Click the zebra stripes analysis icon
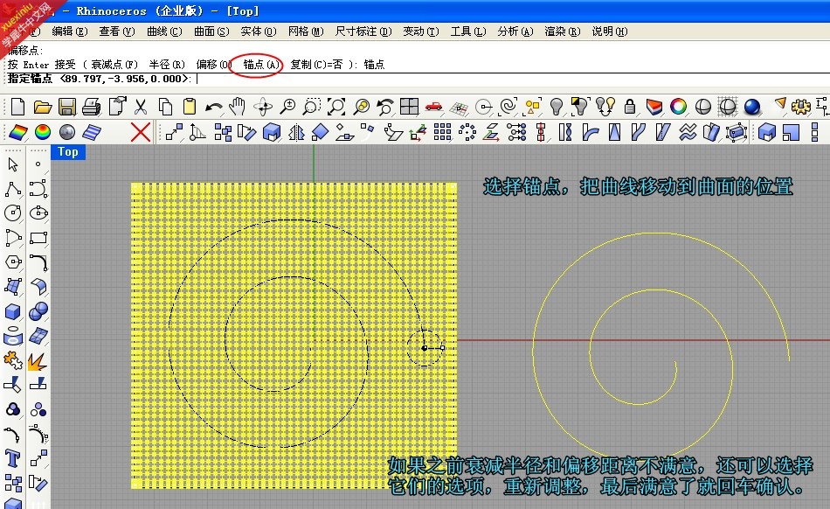Screen dimensions: 830x509 tap(92, 132)
